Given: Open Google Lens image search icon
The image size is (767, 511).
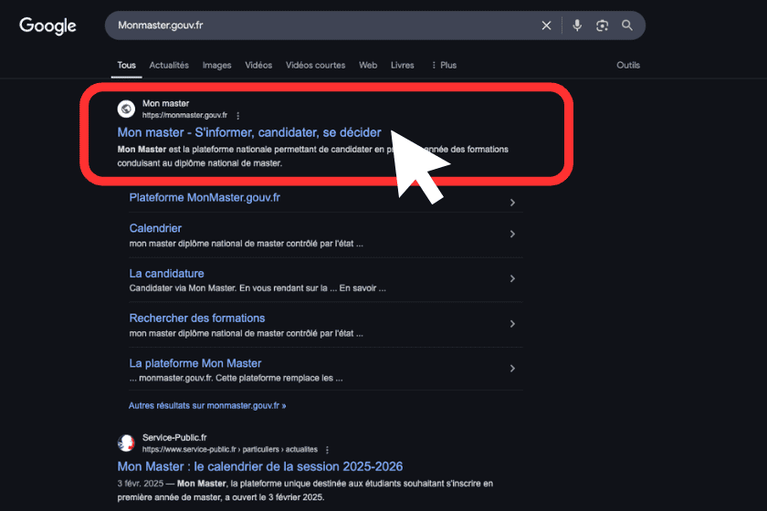Looking at the screenshot, I should coord(602,26).
